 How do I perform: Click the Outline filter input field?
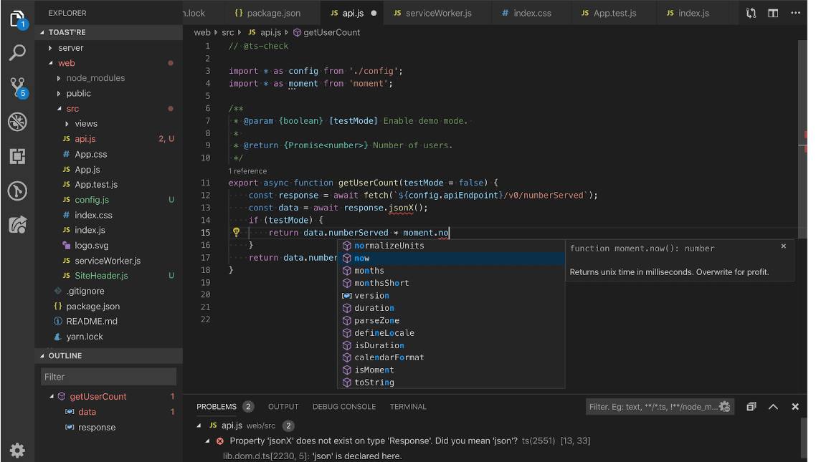(x=108, y=376)
